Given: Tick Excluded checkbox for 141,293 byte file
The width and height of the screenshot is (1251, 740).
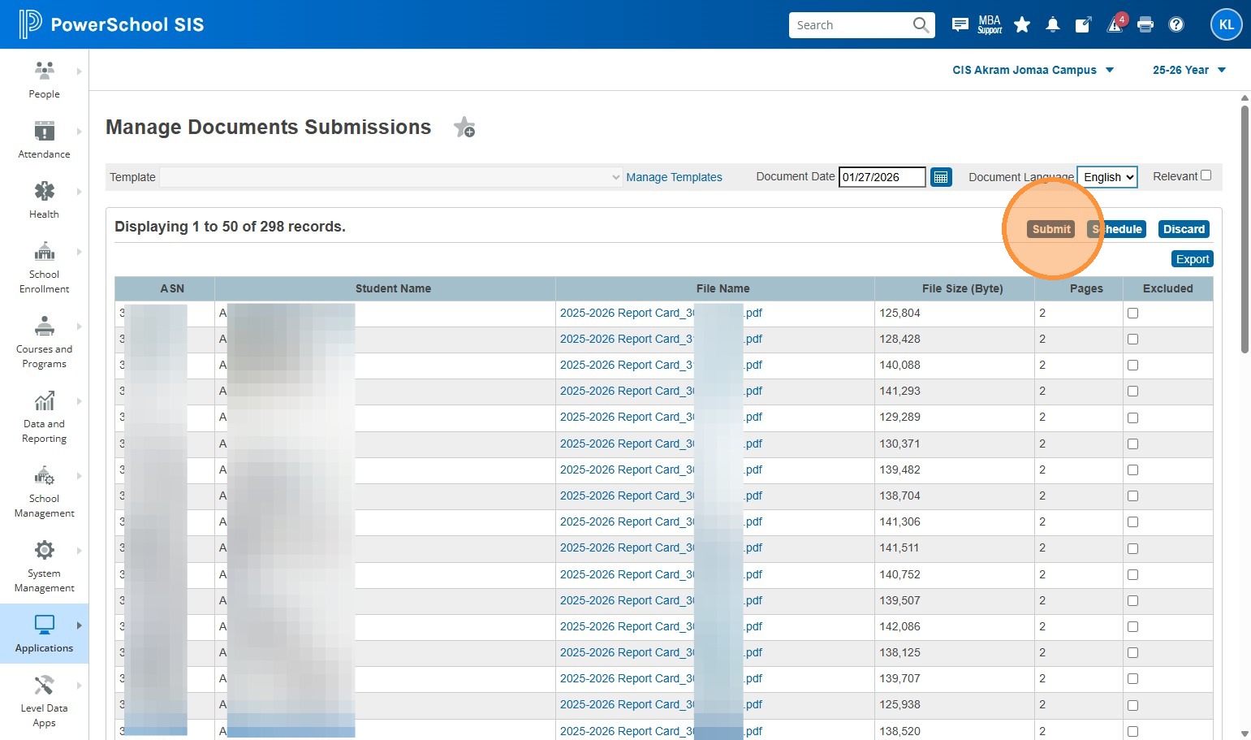Looking at the screenshot, I should tap(1132, 391).
